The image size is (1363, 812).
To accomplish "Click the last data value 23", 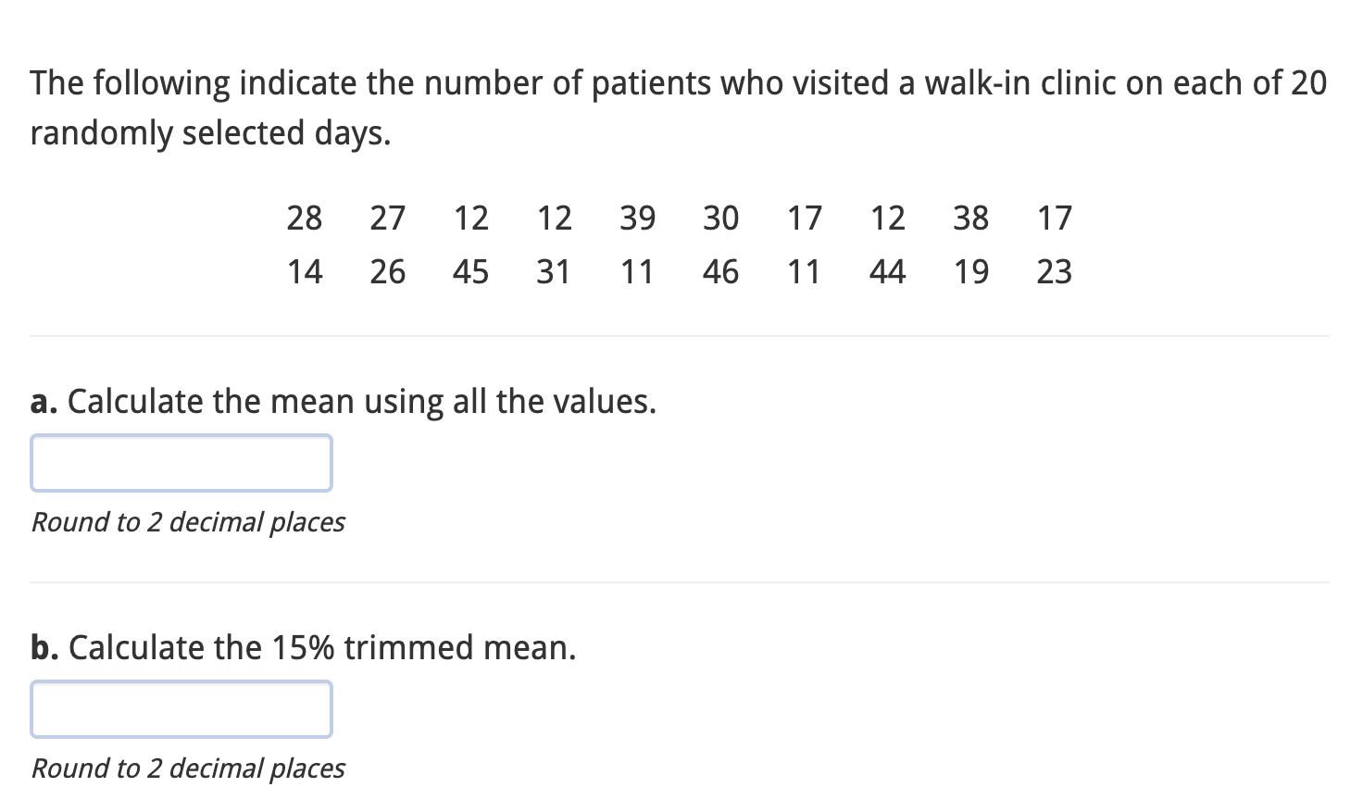I will point(1054,271).
